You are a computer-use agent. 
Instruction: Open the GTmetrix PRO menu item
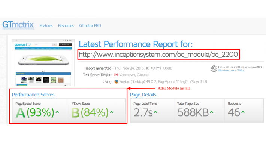tap(90, 25)
